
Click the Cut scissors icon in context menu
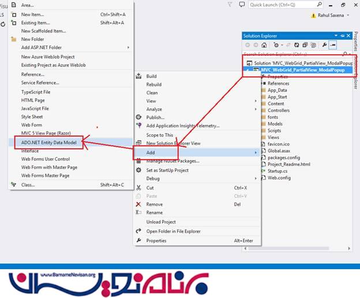point(138,188)
